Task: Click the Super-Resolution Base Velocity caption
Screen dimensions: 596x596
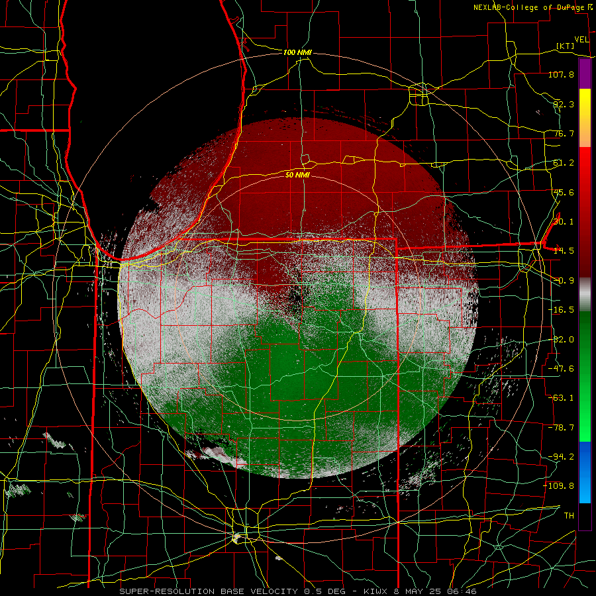Action: click(x=297, y=591)
